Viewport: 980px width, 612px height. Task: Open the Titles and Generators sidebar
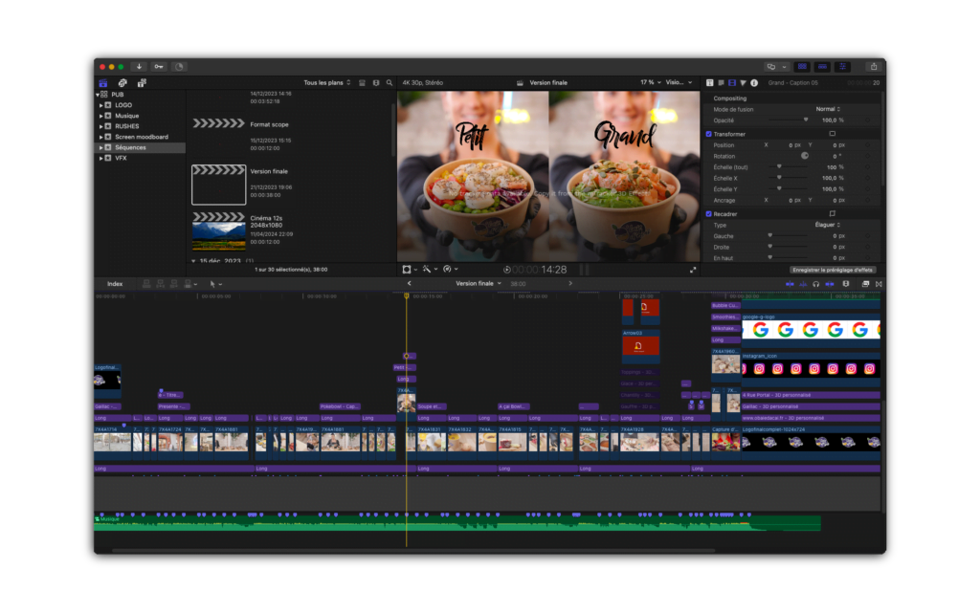pyautogui.click(x=142, y=83)
